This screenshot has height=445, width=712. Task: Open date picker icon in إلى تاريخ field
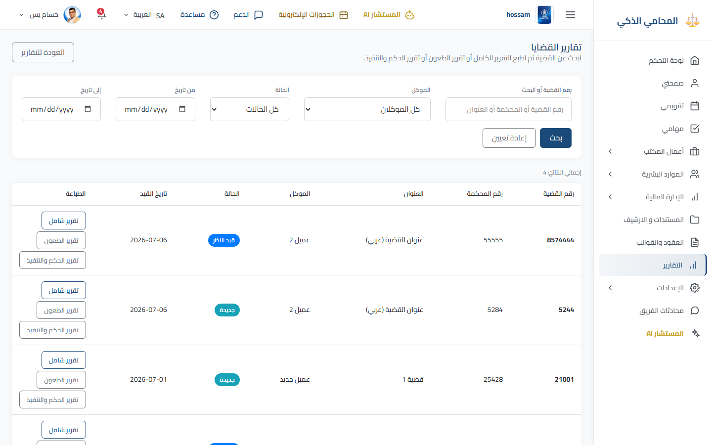[88, 109]
